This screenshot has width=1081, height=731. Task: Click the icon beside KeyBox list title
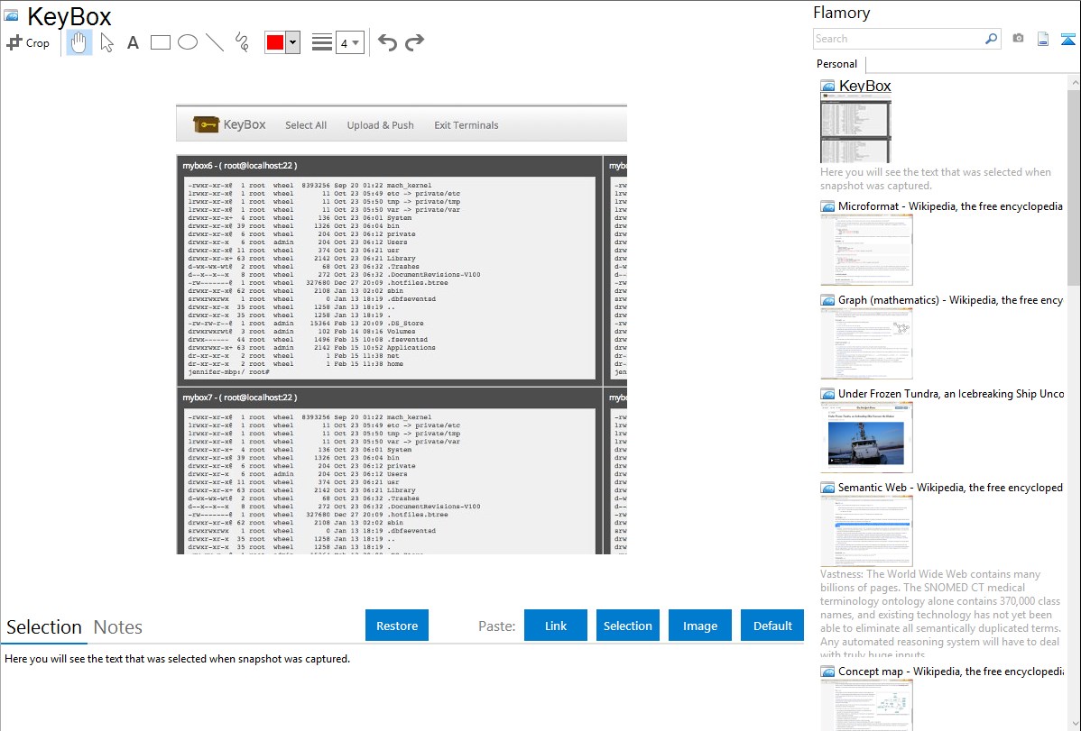coord(827,87)
